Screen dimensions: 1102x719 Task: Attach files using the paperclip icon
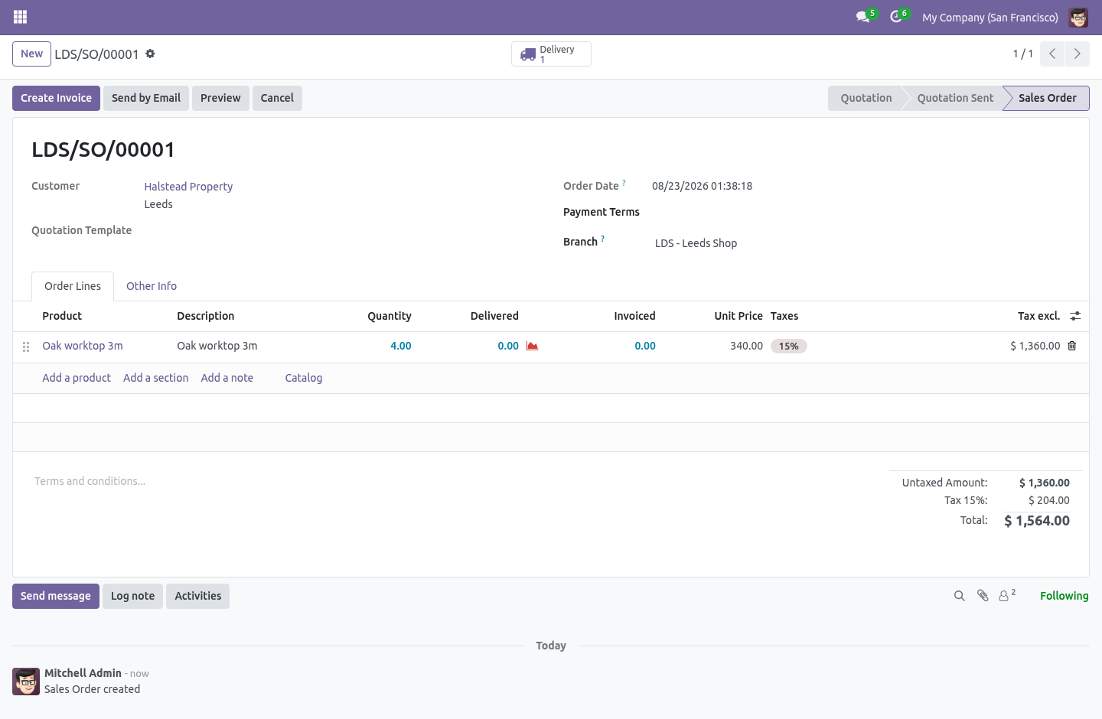pyautogui.click(x=983, y=596)
